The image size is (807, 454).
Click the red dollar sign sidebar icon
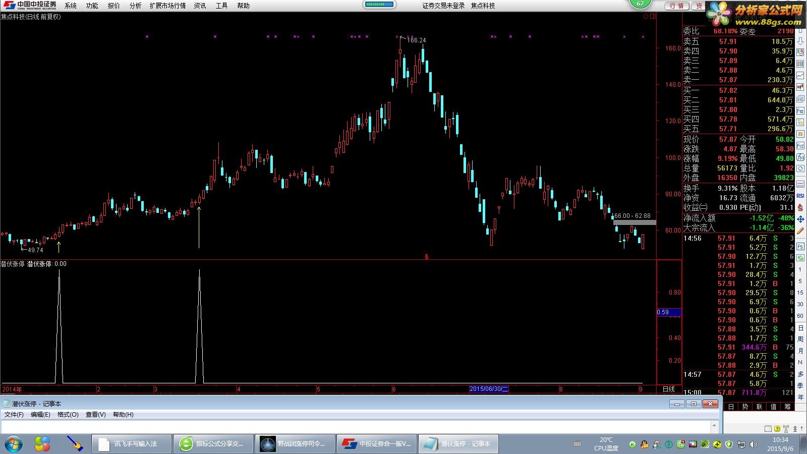coord(800,207)
